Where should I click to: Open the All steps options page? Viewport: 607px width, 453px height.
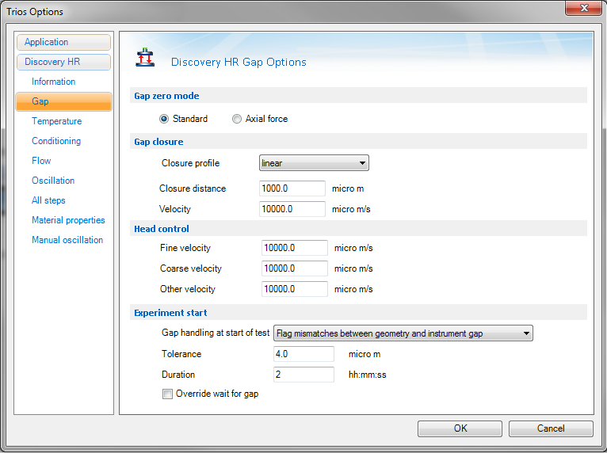tap(48, 200)
